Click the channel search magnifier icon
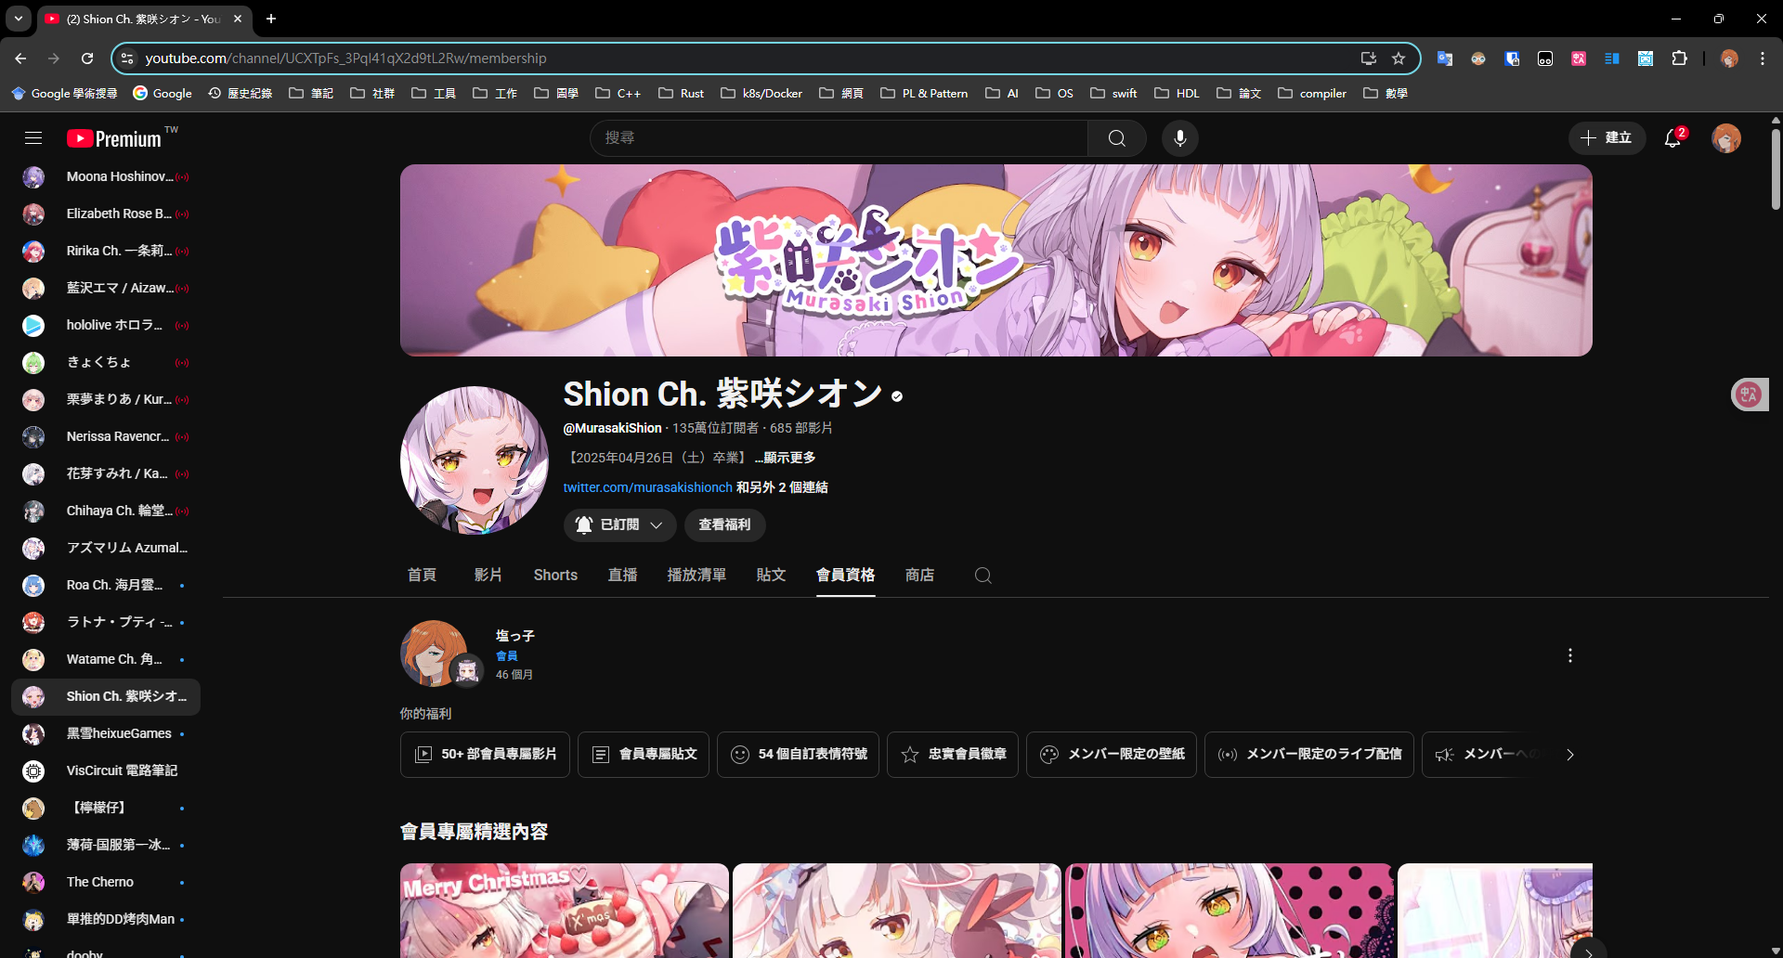Image resolution: width=1783 pixels, height=958 pixels. click(983, 576)
